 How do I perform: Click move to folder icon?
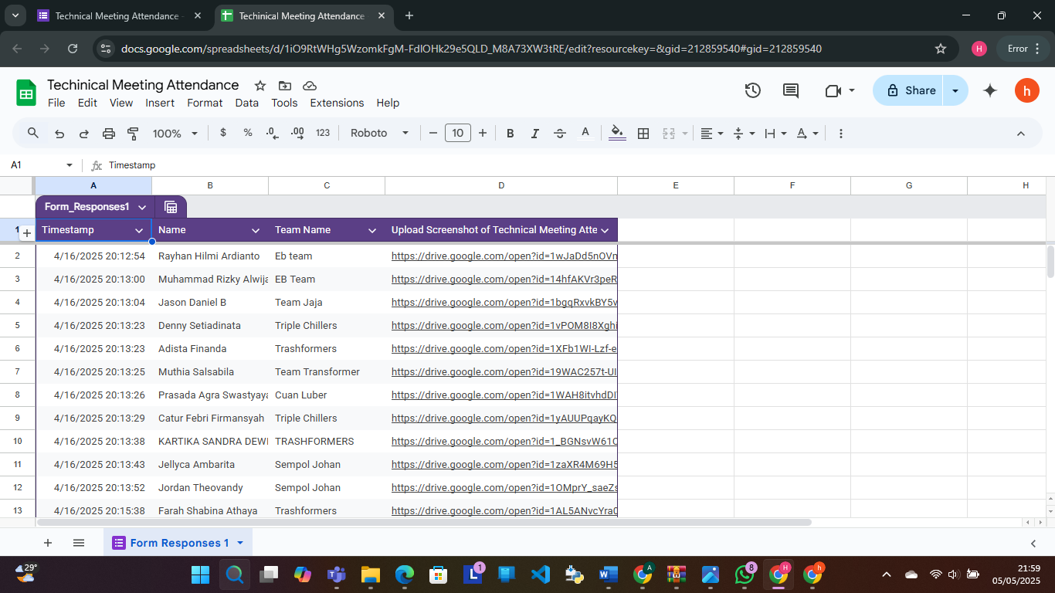[x=285, y=86]
